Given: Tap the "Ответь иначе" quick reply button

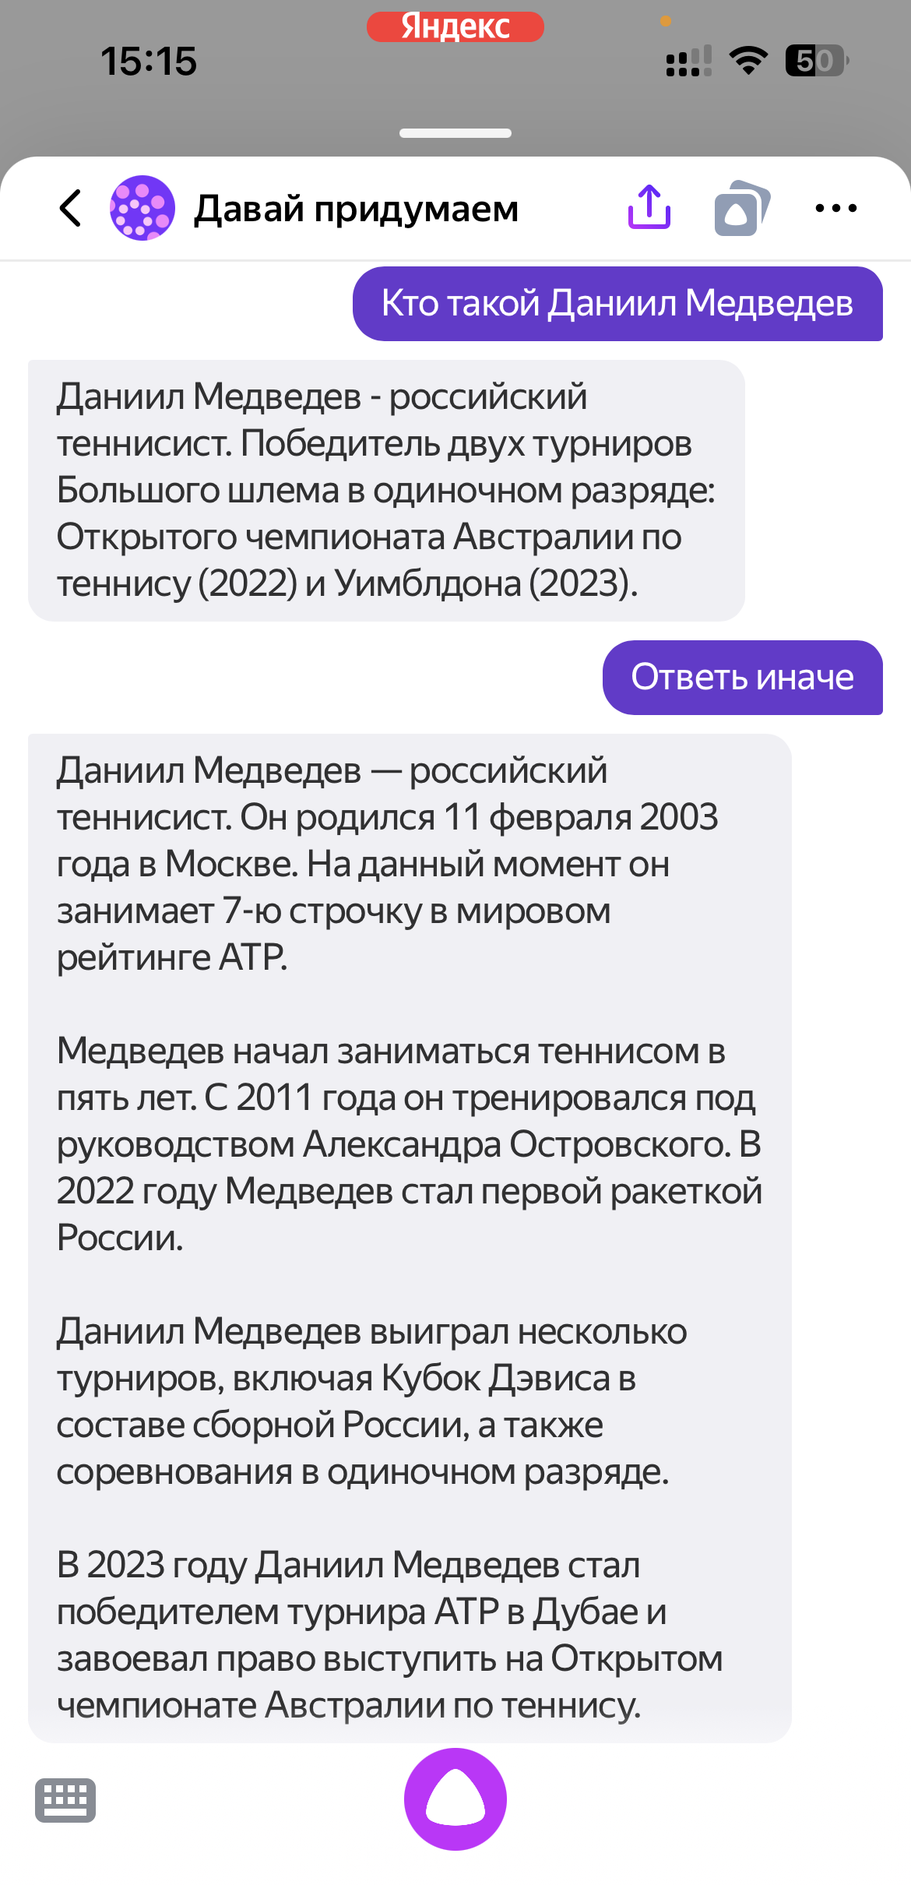Looking at the screenshot, I should tap(742, 677).
